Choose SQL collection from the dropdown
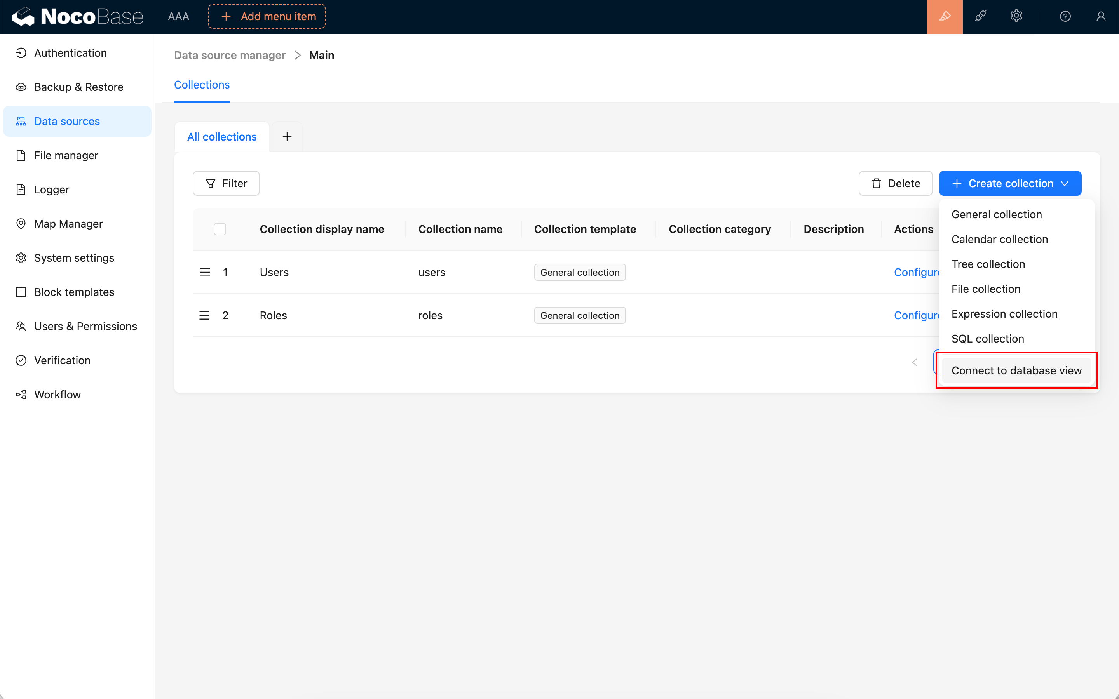 coord(987,339)
